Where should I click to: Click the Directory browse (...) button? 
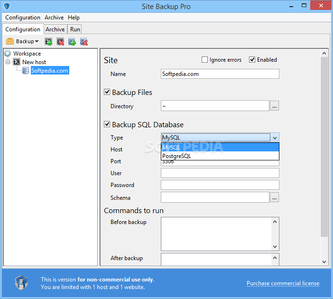coord(274,106)
